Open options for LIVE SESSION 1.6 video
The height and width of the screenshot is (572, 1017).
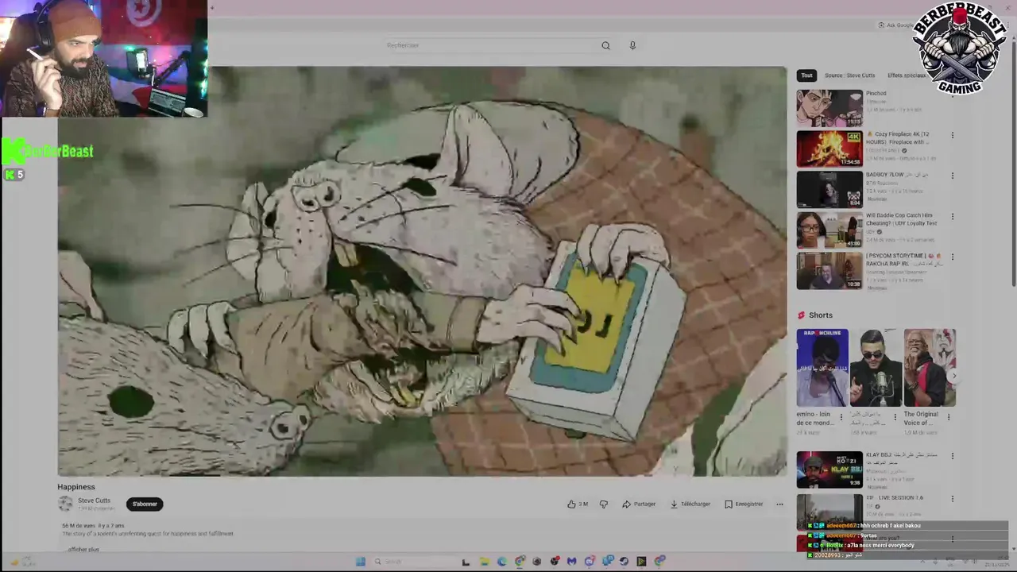[953, 498]
